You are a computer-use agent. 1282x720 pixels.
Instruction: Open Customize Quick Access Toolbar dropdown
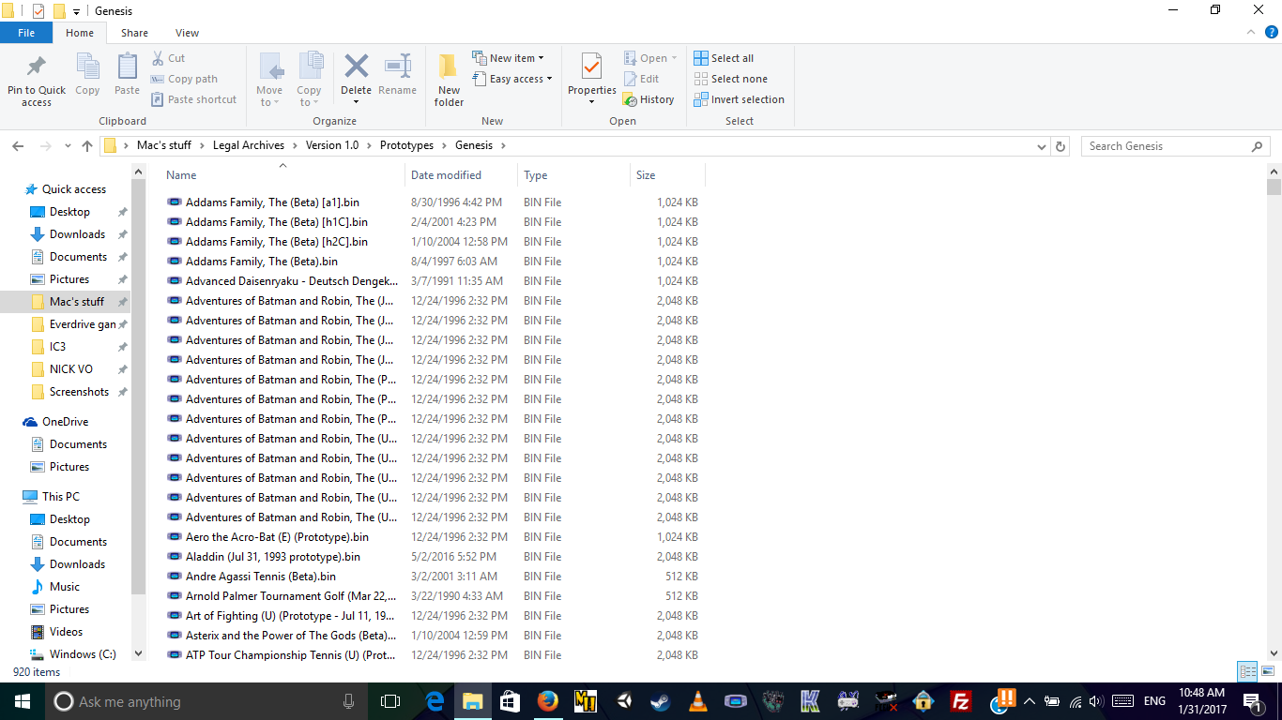pyautogui.click(x=76, y=11)
